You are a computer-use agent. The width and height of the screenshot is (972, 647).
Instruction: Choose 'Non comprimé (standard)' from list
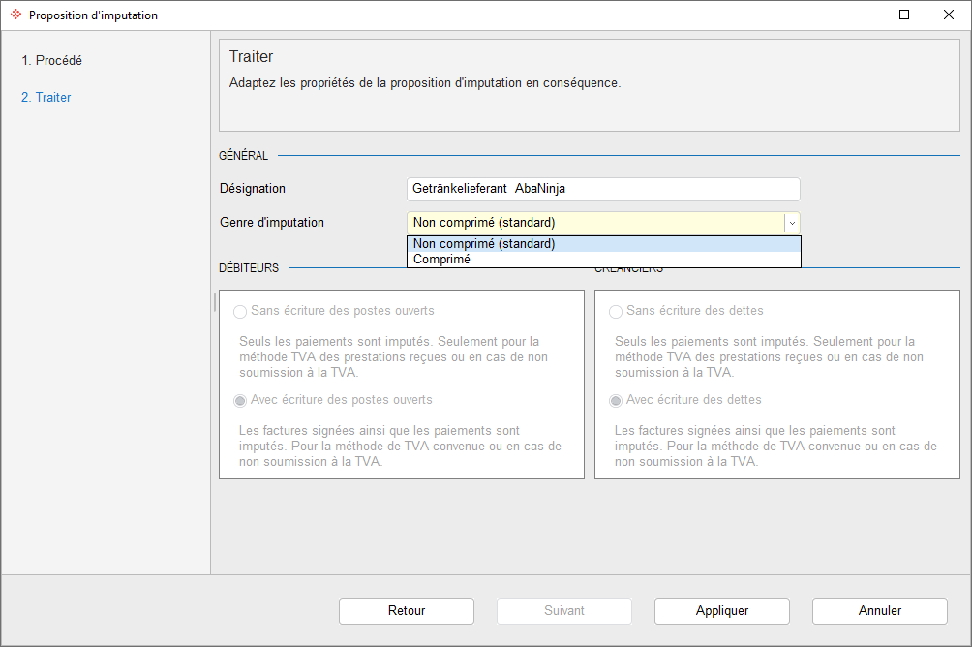click(x=604, y=244)
